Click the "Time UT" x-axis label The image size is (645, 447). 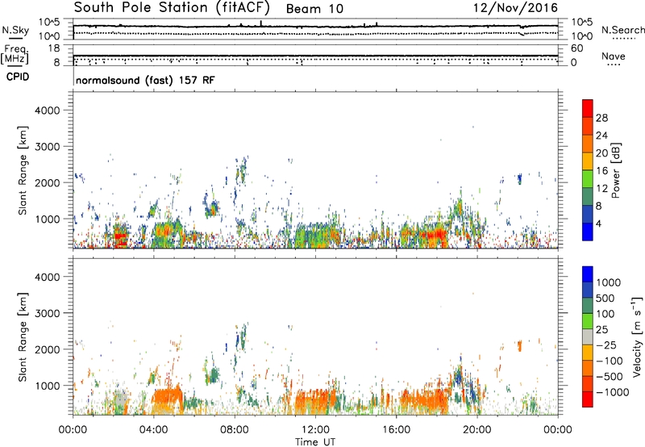tap(315, 442)
